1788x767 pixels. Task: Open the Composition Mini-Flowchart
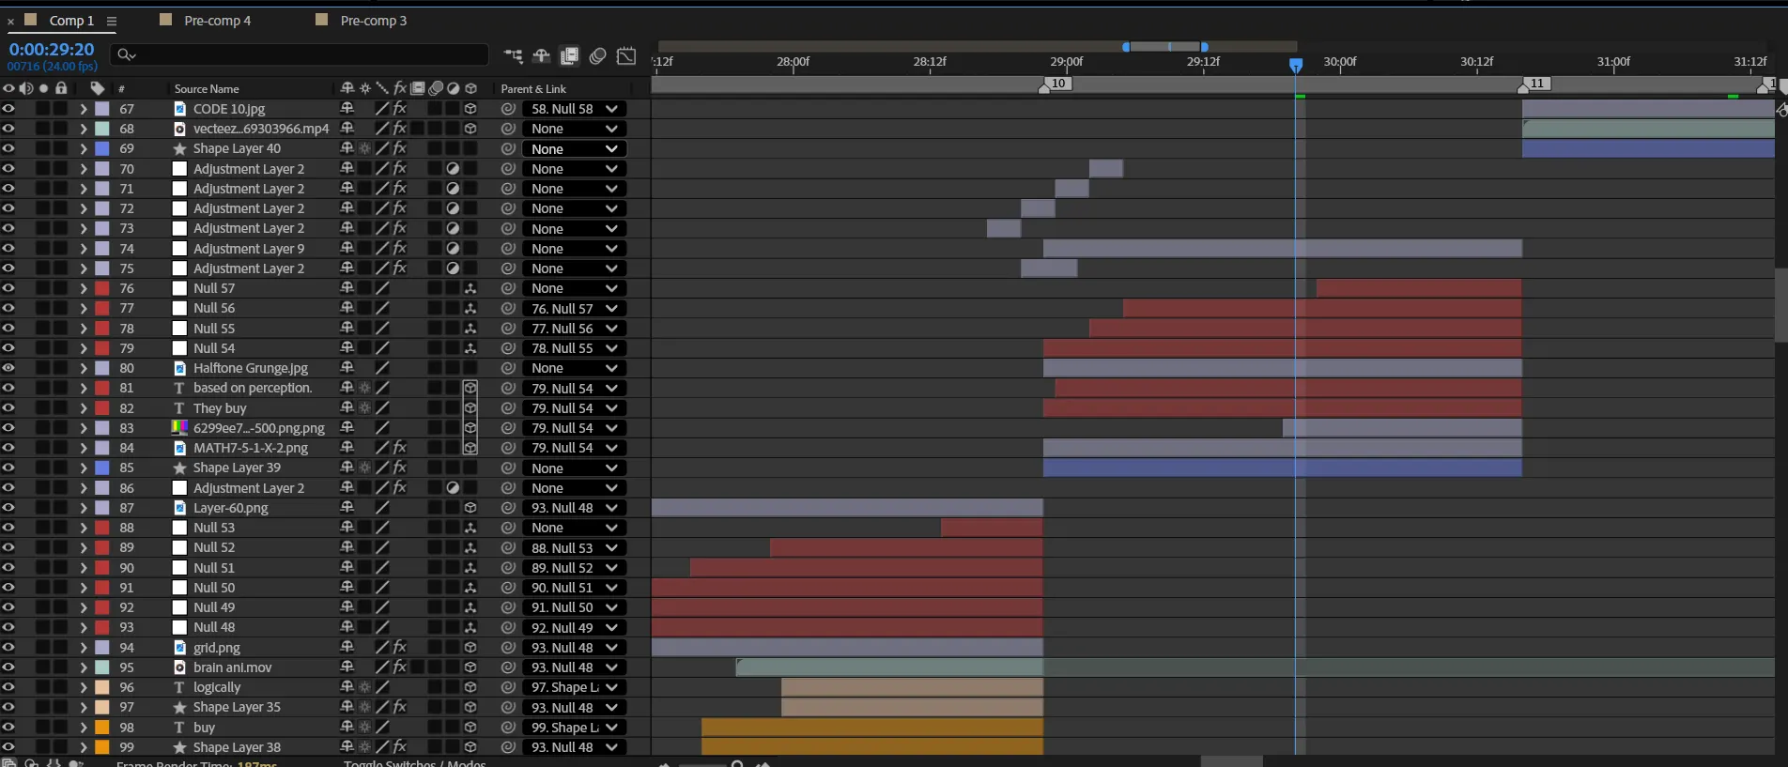(x=513, y=56)
